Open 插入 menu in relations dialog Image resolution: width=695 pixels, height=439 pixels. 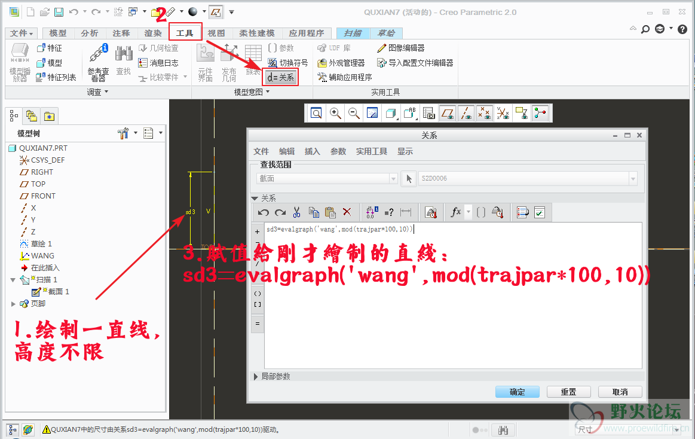tap(313, 152)
